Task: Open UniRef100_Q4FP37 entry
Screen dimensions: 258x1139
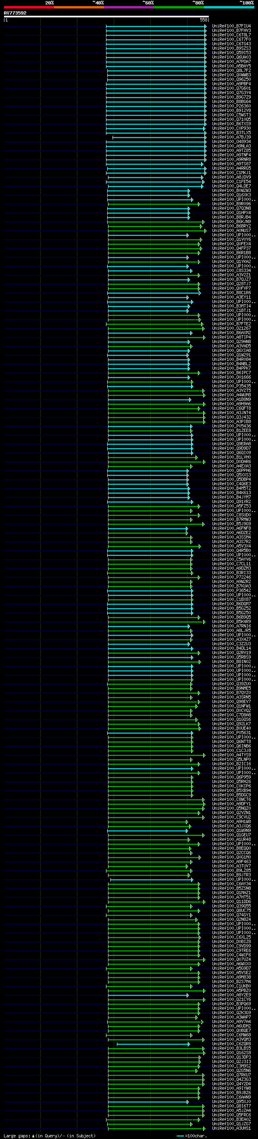Action: click(x=231, y=248)
